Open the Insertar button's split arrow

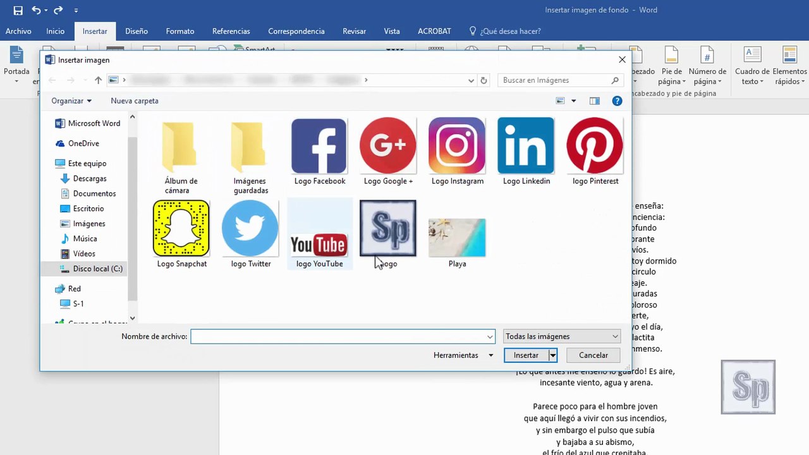pos(552,355)
